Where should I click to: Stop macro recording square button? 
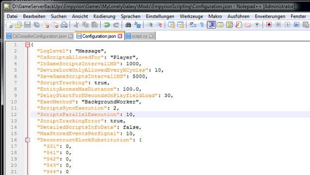pos(278,25)
